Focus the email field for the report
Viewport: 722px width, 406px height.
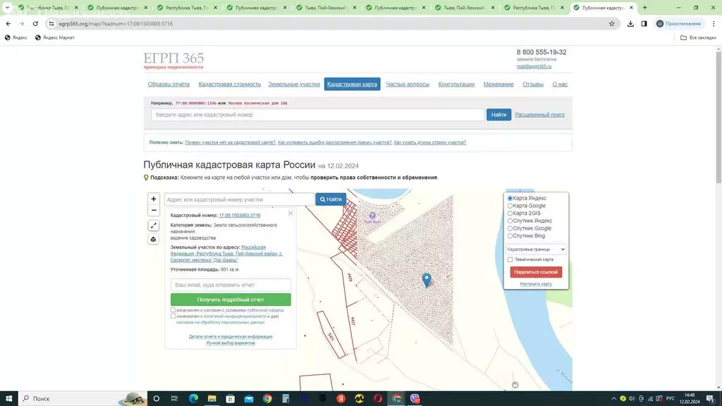click(x=231, y=285)
